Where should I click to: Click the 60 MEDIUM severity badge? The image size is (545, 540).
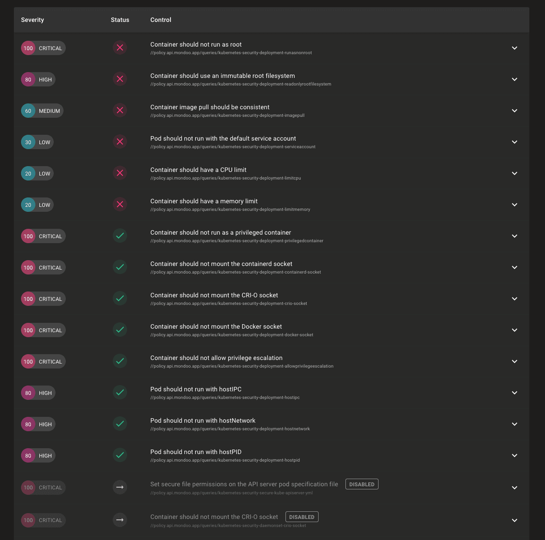pyautogui.click(x=42, y=111)
